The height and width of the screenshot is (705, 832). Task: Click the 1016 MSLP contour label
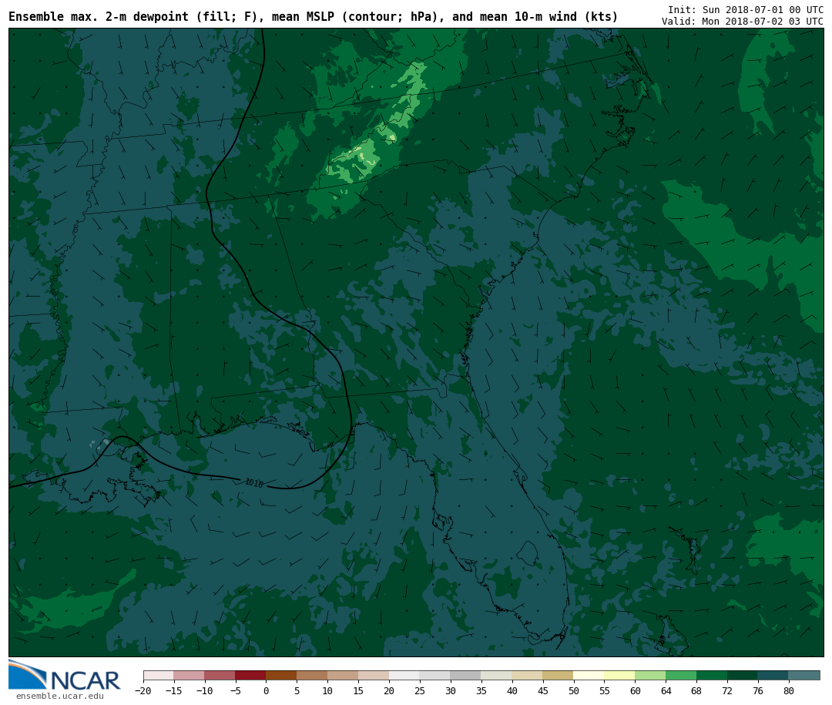click(x=254, y=482)
